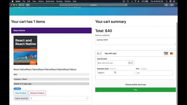Click the Safari forward arrow
This screenshot has height=105, width=187.
[23, 5]
